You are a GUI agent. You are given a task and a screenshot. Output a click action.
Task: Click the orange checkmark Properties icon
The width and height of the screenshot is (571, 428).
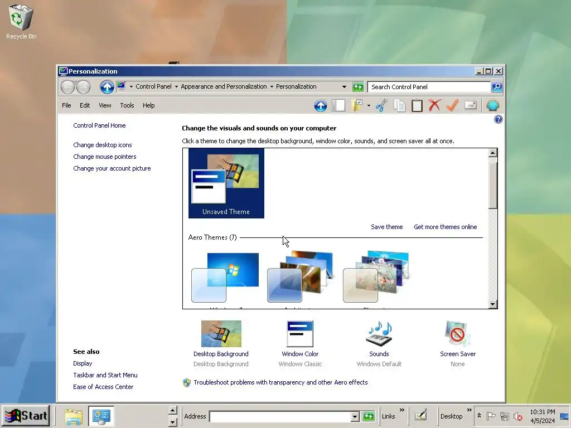(452, 105)
